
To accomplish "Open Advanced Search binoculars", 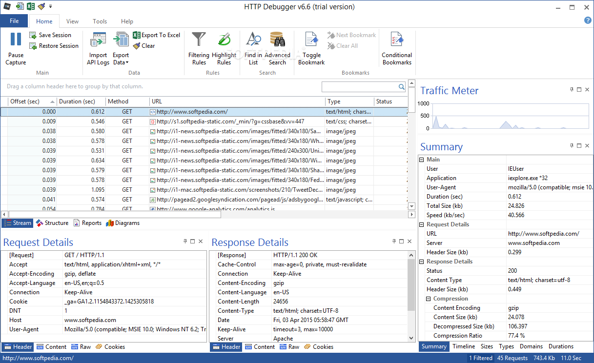I will 277,40.
